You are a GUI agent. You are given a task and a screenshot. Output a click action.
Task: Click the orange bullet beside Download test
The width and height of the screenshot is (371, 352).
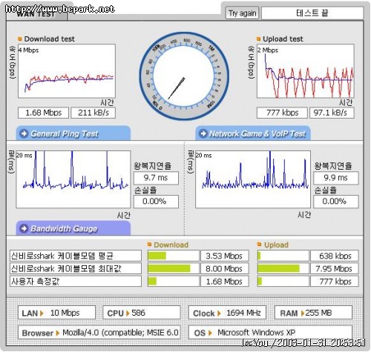click(20, 39)
